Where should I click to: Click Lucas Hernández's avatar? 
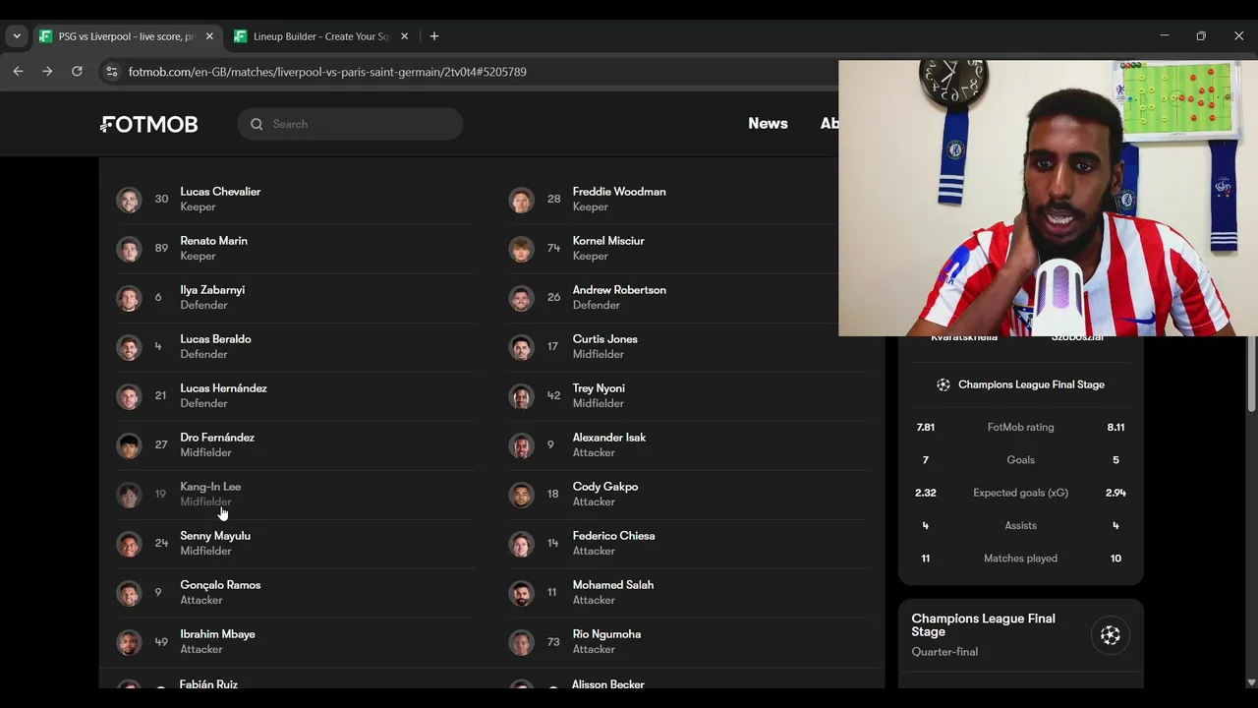[129, 396]
